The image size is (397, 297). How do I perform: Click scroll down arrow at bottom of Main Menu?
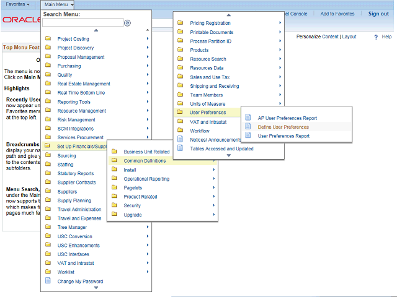tap(96, 288)
